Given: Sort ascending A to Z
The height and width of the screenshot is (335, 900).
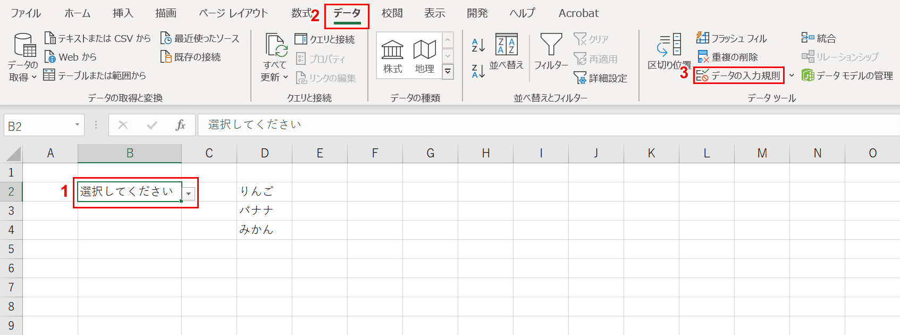Looking at the screenshot, I should [478, 45].
